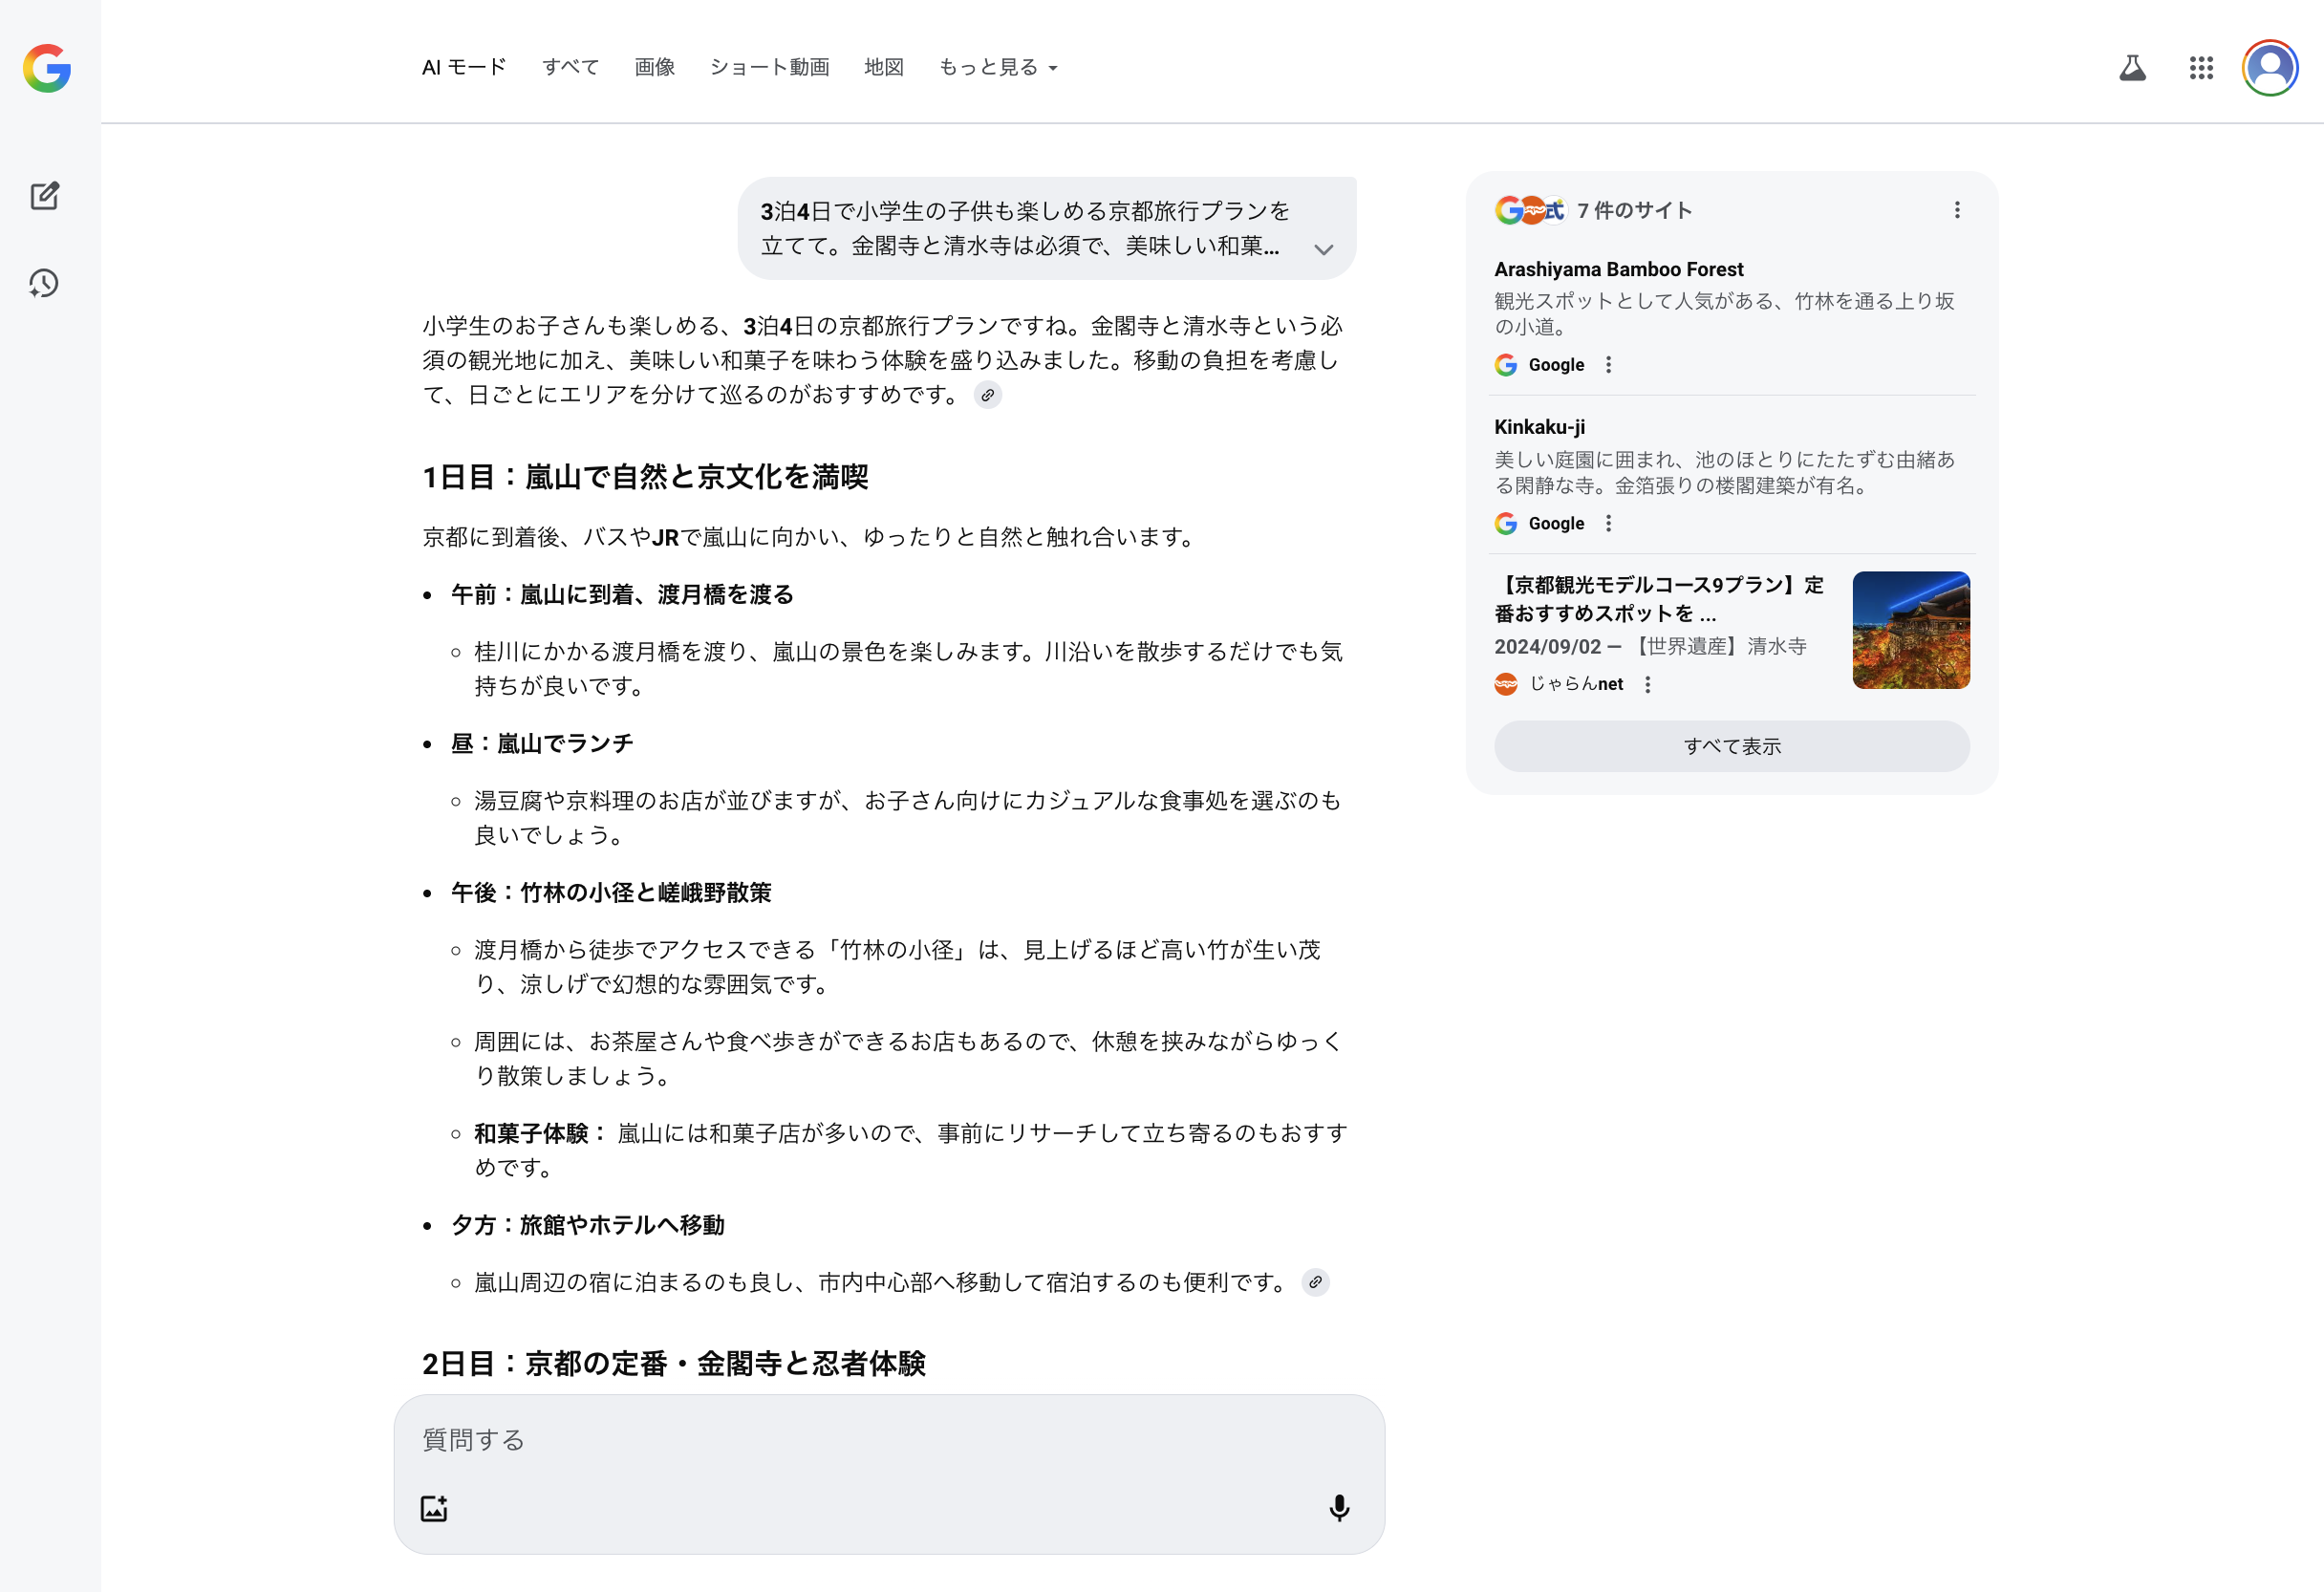
Task: Open the Arashiyama Bamboo Forest link
Action: (x=1618, y=269)
